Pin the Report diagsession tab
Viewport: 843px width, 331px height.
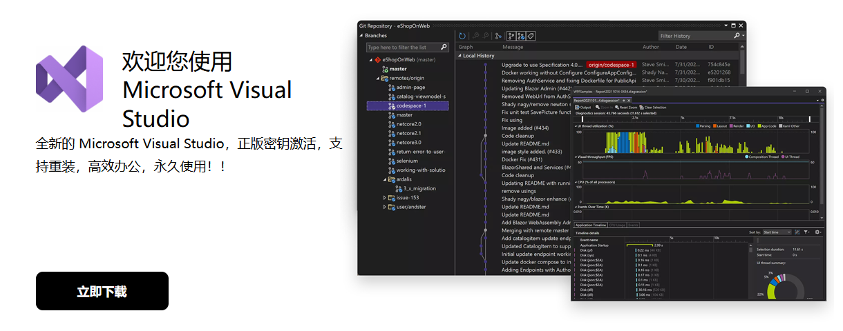[623, 101]
